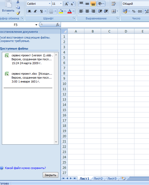The image size is (149, 185).
Task: Open font size 11 dropdown
Action: coord(61,4)
